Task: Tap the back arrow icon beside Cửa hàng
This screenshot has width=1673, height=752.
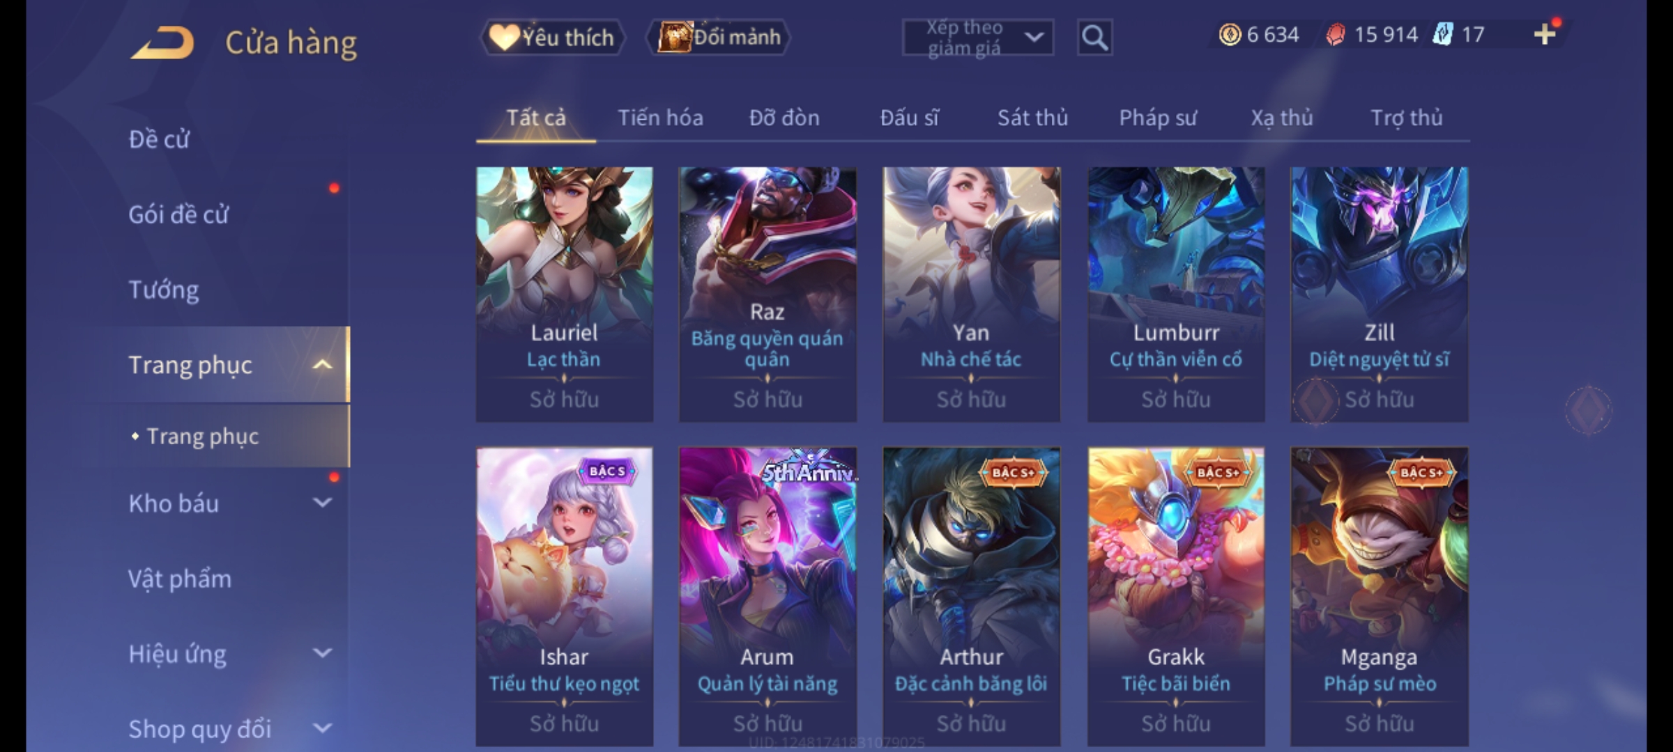Action: (x=162, y=42)
